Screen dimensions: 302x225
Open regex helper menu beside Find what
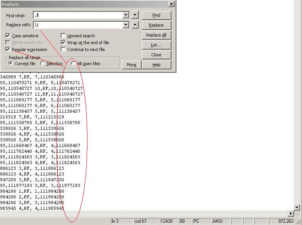point(135,15)
